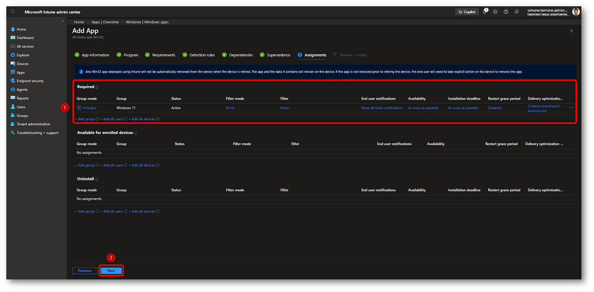Open settings gear icon in header
This screenshot has height=292, width=594.
[495, 12]
